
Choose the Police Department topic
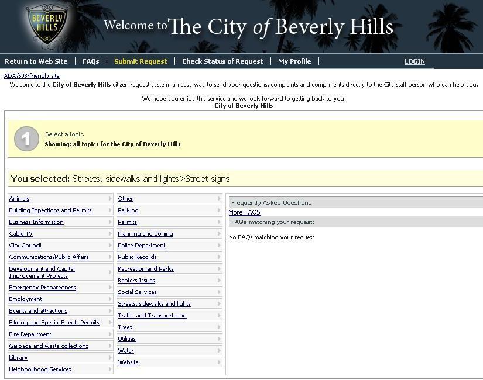[x=142, y=246]
